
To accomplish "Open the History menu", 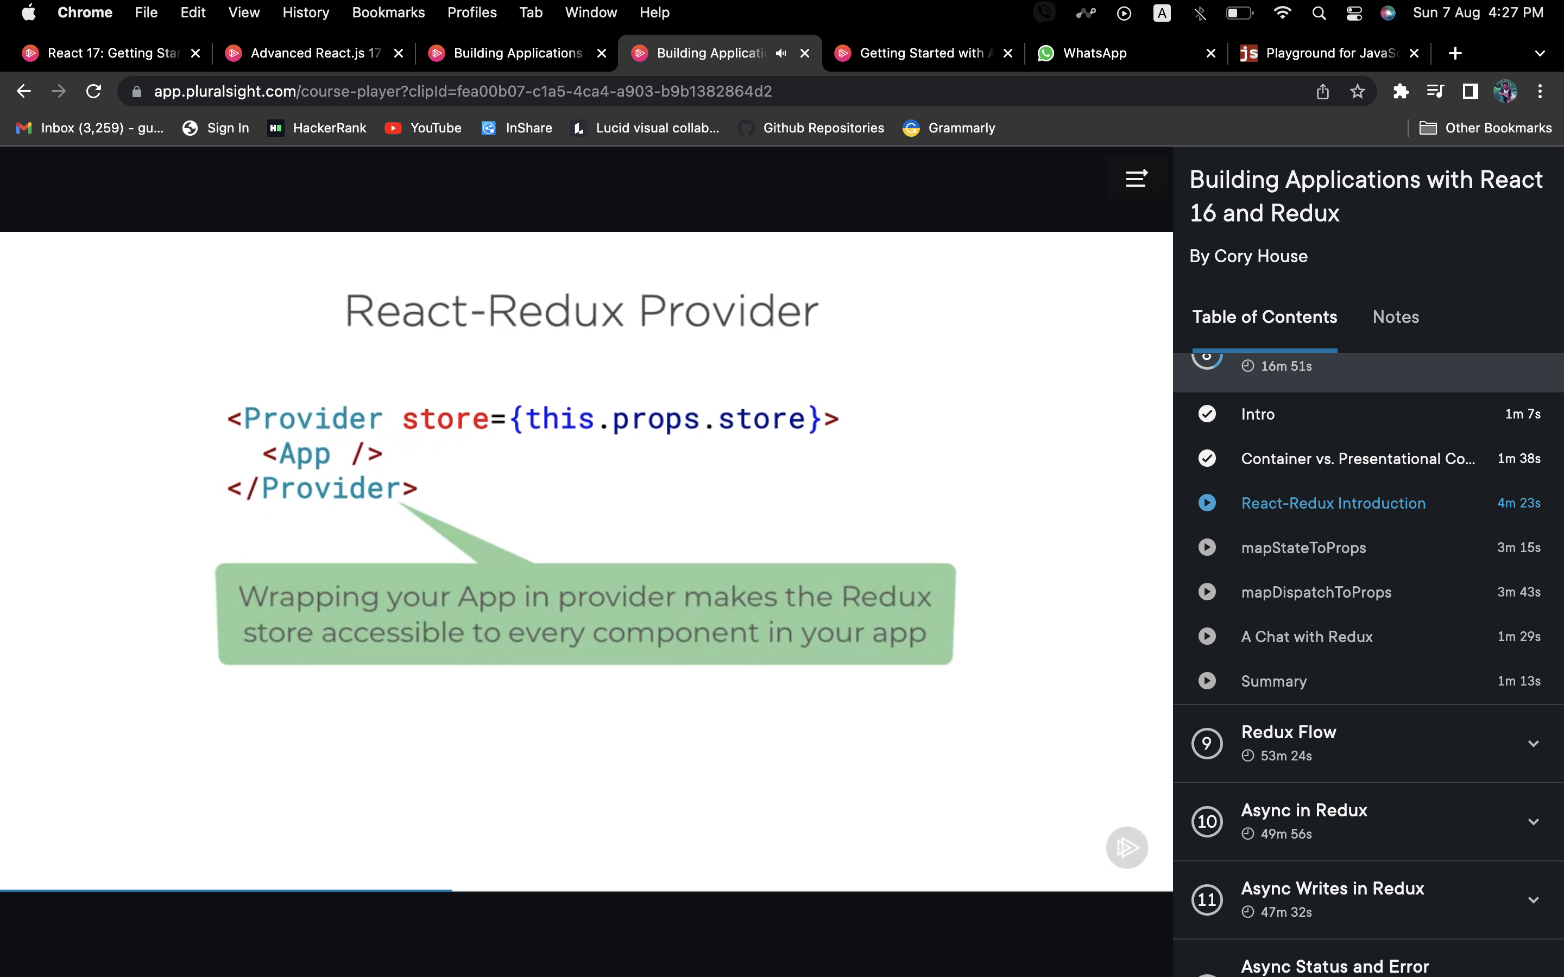I will coord(306,12).
